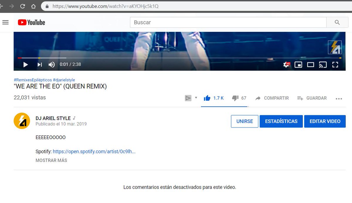Click the video title "WE ARE THE EO"
The width and height of the screenshot is (352, 203).
60,86
